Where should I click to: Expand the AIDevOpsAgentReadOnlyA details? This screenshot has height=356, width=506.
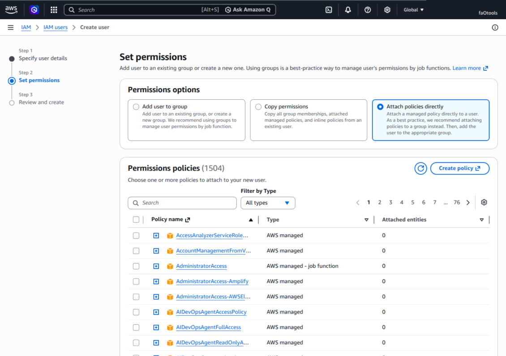156,343
